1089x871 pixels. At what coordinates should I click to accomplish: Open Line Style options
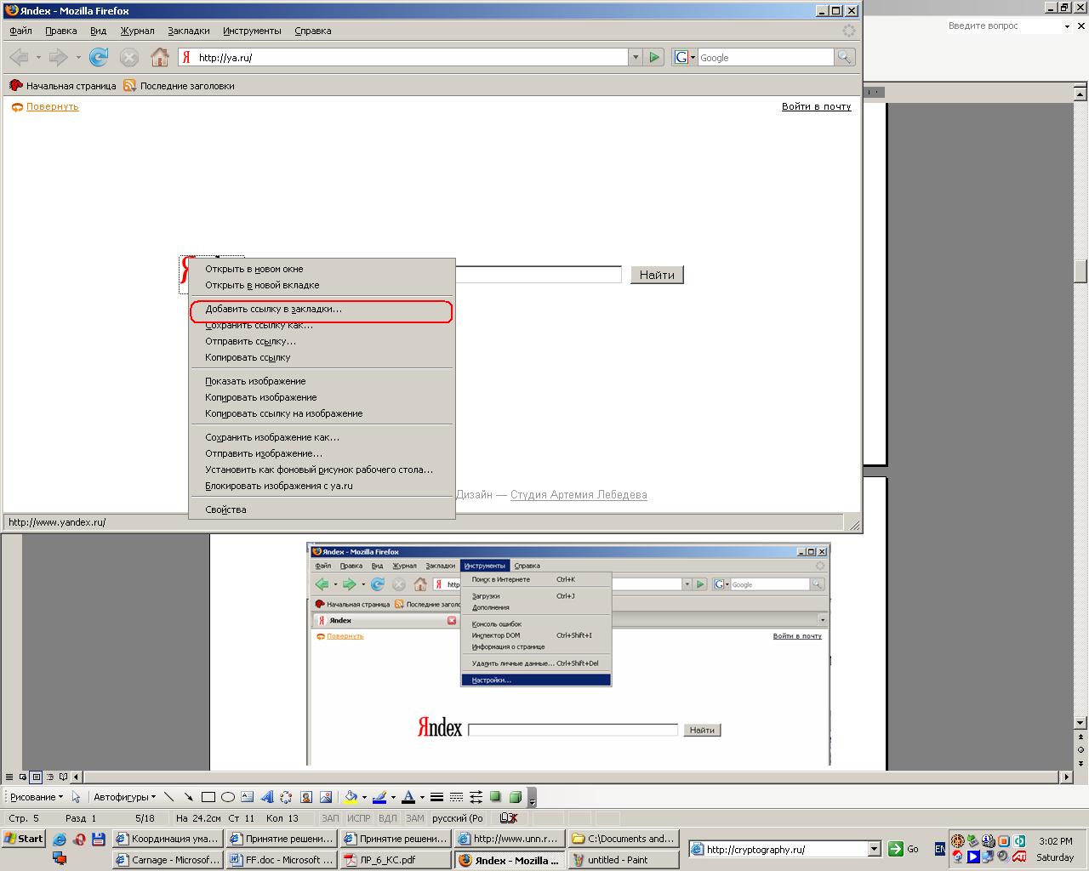436,797
